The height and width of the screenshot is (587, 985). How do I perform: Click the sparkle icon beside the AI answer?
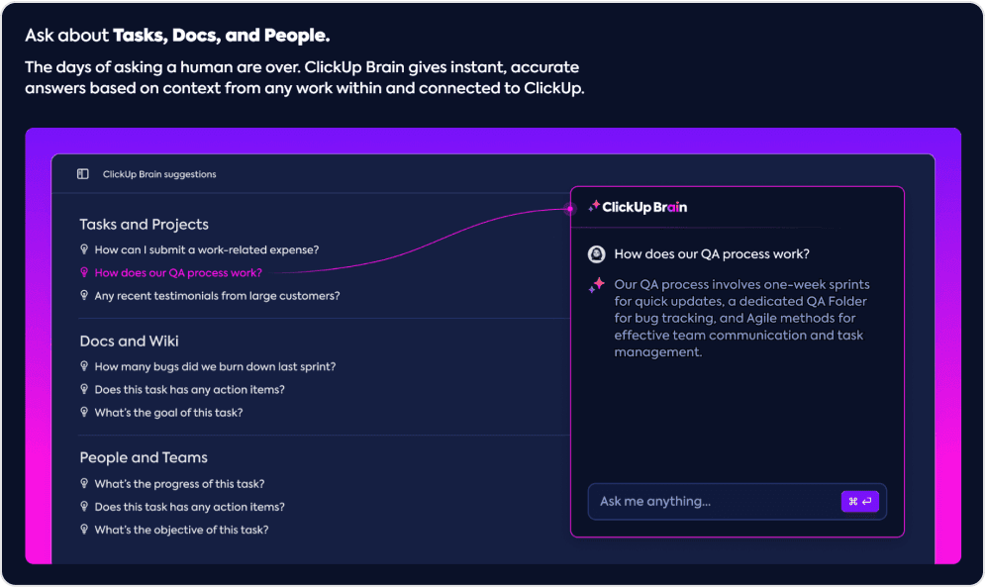click(x=596, y=285)
